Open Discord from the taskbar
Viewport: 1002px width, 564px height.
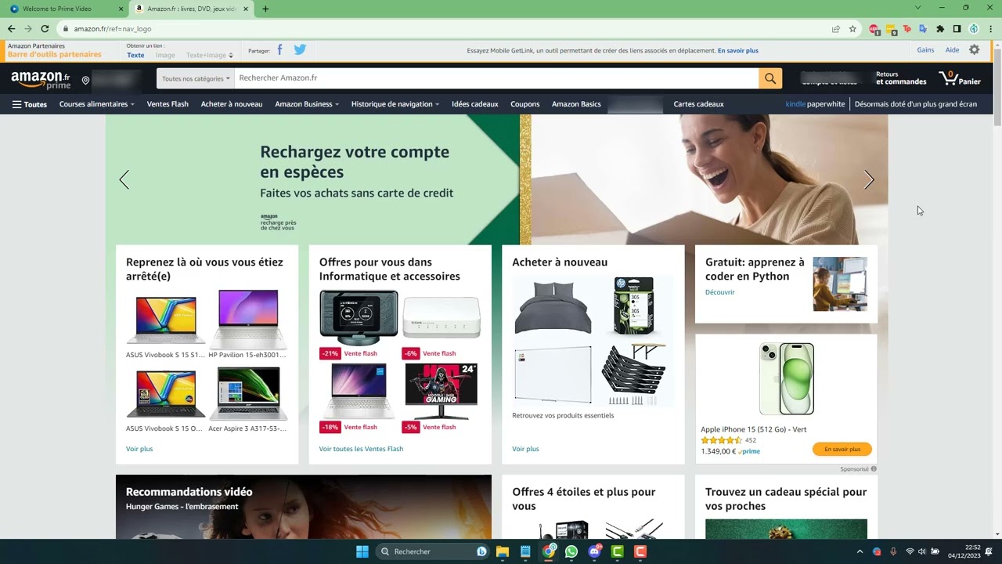point(594,551)
